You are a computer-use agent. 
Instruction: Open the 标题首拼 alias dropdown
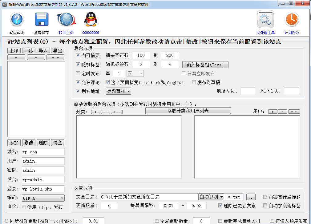[x=118, y=91]
